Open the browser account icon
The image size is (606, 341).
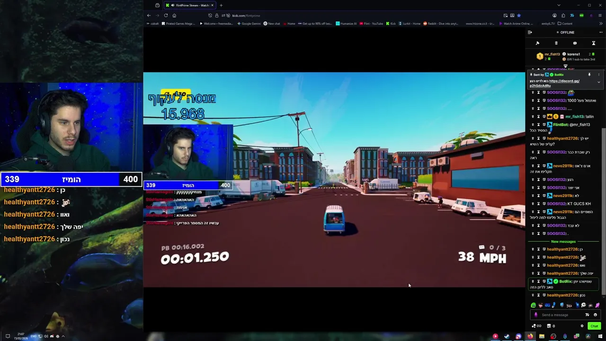(x=554, y=16)
